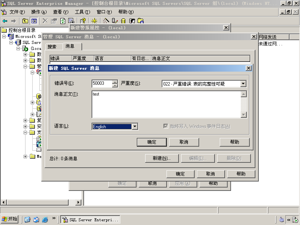Launch the Run a Wizard wand icon
Viewport: 300px width, 225px height.
(x=106, y=21)
